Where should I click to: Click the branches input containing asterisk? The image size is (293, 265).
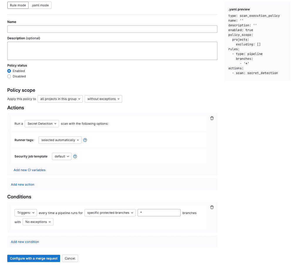coord(159,212)
